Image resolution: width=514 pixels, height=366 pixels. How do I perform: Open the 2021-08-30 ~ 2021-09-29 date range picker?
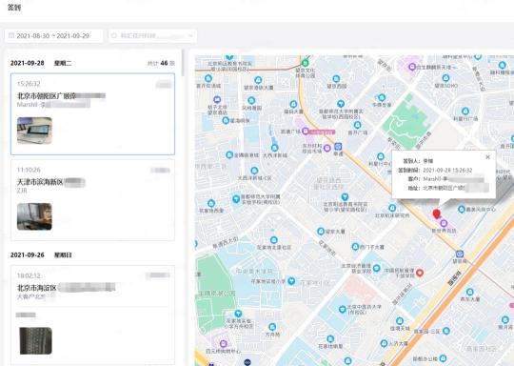coord(53,36)
